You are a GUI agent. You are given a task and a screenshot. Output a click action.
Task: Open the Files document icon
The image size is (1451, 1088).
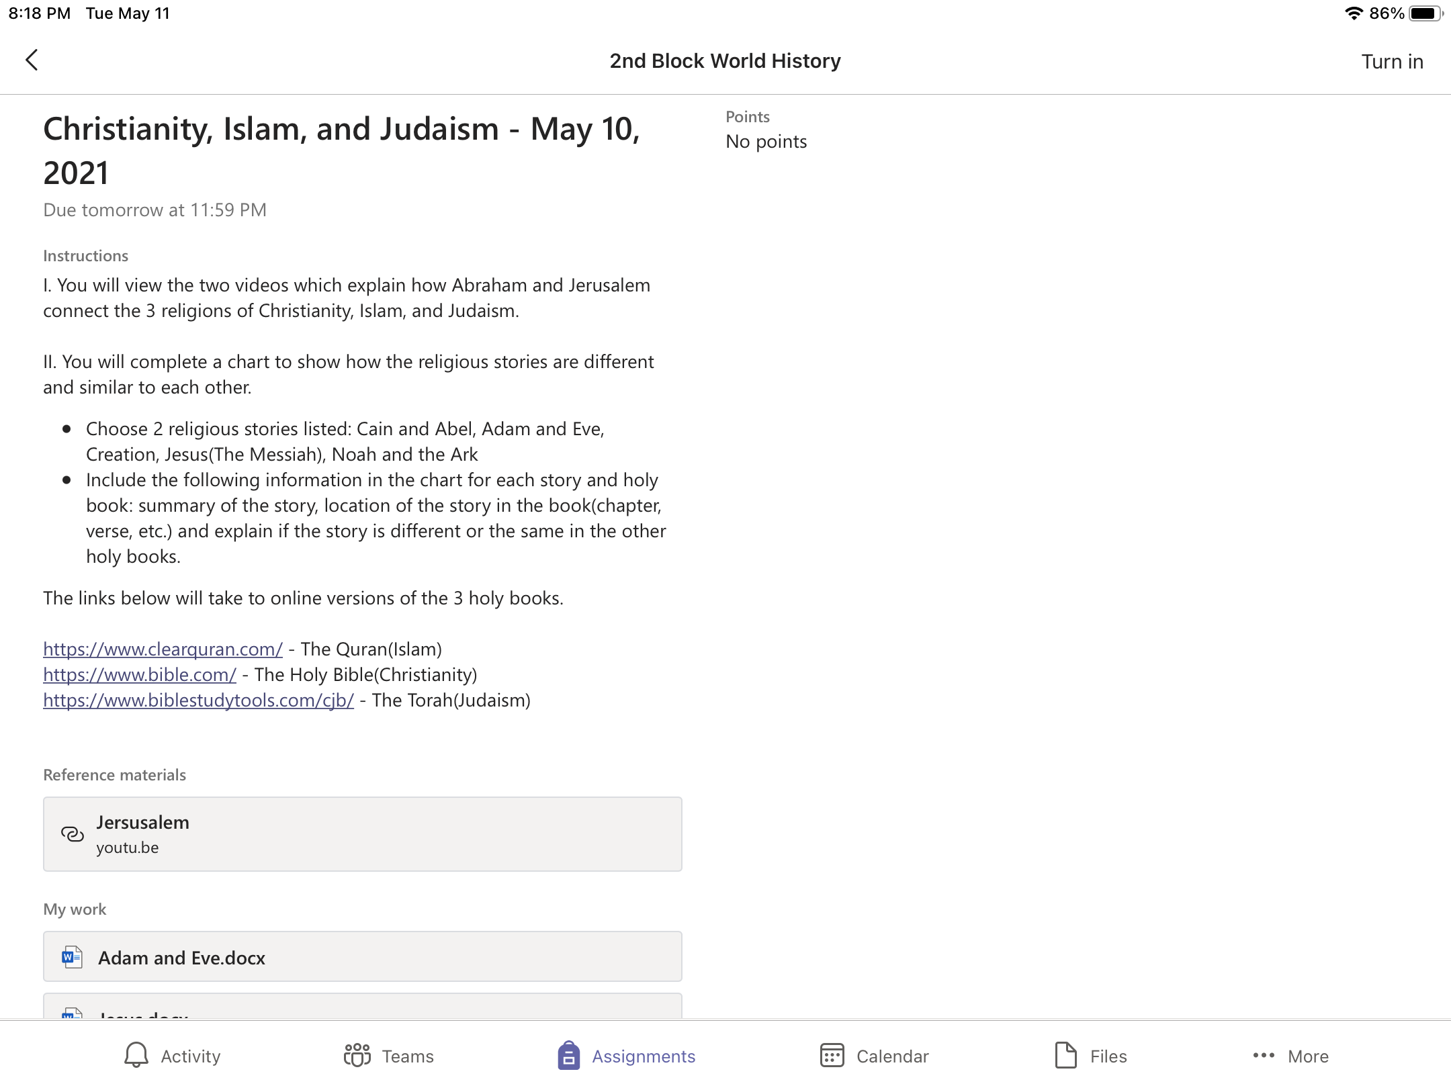pyautogui.click(x=1065, y=1055)
